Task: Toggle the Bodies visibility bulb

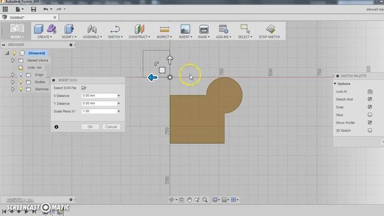Action: click(21, 82)
